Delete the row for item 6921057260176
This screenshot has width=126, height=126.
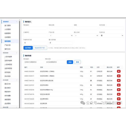click(119, 94)
